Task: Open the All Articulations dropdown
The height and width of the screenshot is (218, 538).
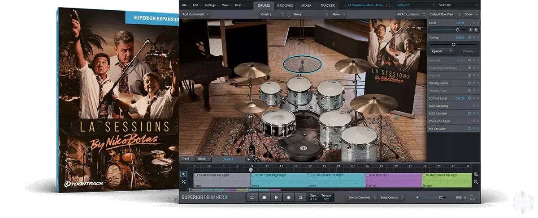Action: pos(411,14)
